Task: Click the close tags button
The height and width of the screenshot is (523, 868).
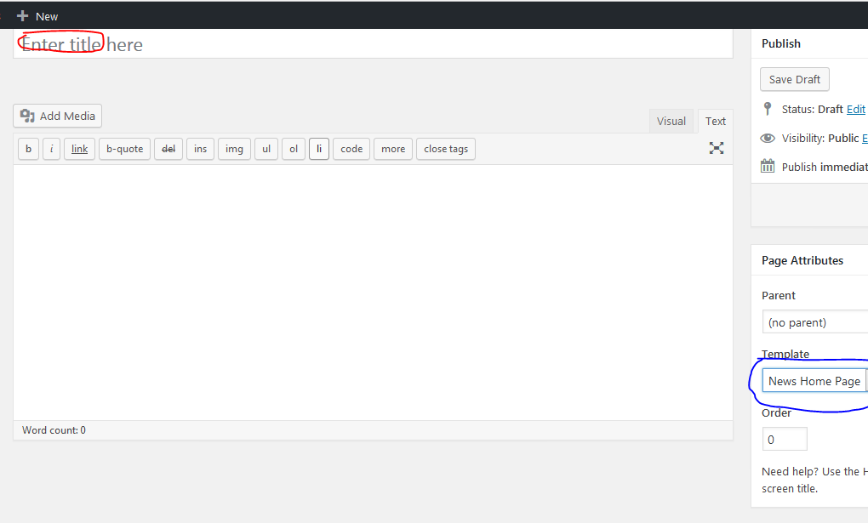Action: tap(446, 149)
